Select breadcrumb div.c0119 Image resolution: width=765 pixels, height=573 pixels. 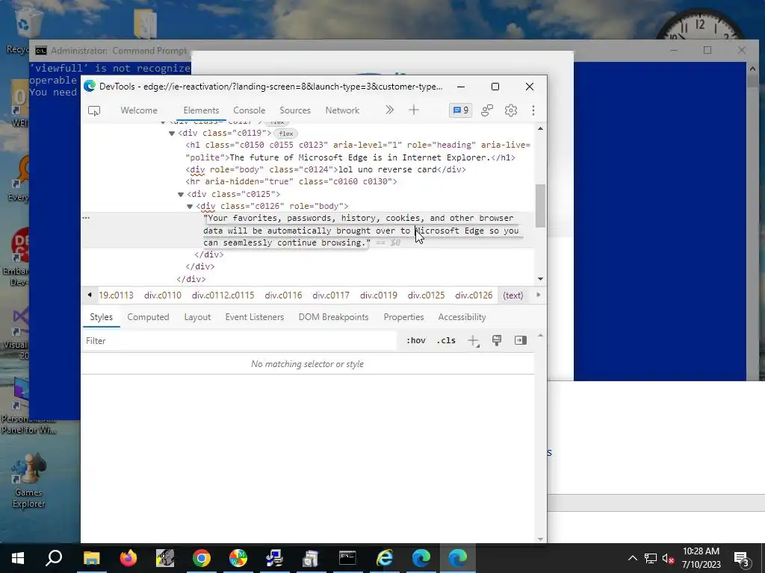click(379, 295)
